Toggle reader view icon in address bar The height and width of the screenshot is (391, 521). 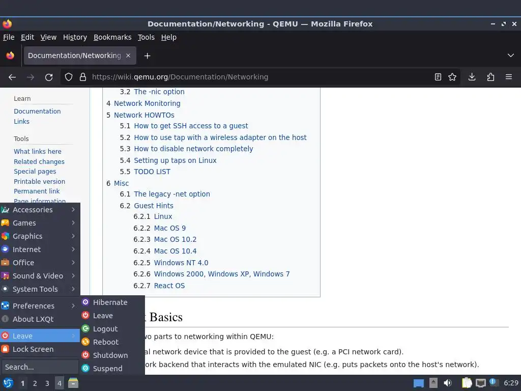pyautogui.click(x=438, y=77)
